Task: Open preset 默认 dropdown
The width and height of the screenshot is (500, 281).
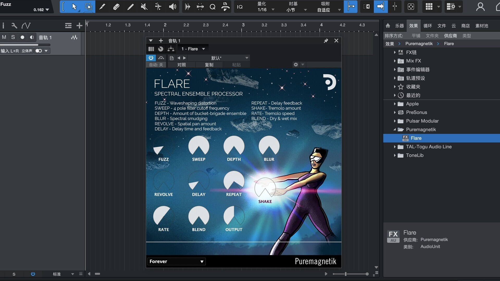Action: point(219,58)
